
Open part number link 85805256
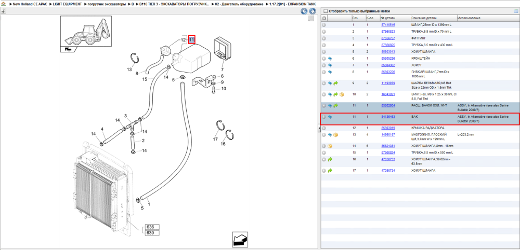(x=388, y=59)
